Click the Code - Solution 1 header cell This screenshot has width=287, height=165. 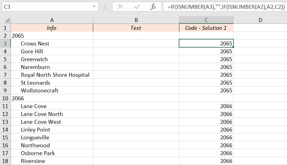[206, 28]
